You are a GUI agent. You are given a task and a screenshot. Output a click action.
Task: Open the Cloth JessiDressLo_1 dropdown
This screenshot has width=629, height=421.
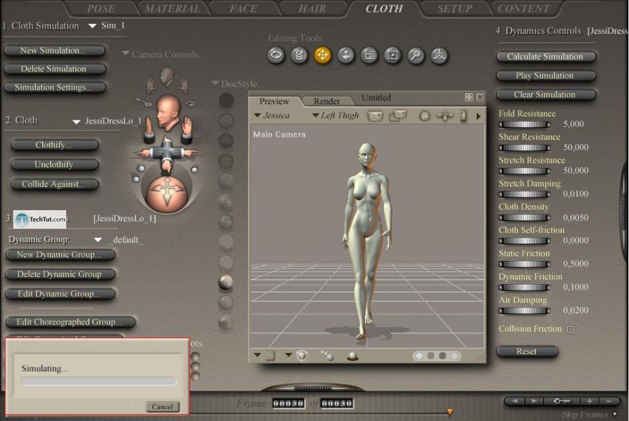[x=76, y=122]
